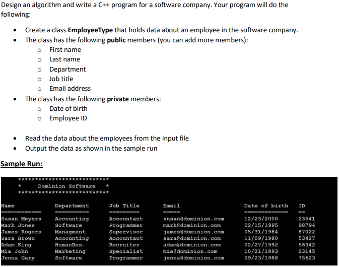
Task: Click the ID value 98794
Action: 307,225
